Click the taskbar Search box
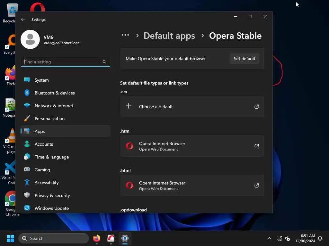 pos(54,238)
